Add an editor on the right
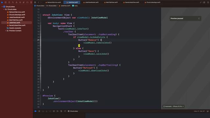 (208, 2)
